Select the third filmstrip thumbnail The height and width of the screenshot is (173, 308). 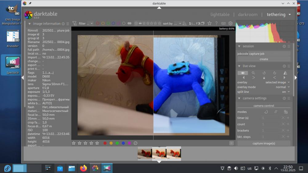[174, 154]
